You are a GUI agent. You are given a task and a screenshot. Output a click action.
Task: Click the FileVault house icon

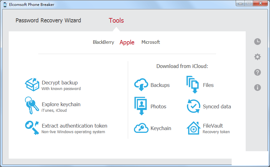tap(194, 128)
